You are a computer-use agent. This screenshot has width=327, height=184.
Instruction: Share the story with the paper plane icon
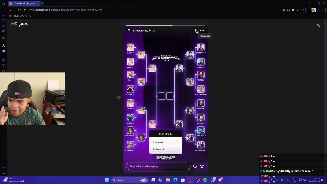tap(202, 166)
